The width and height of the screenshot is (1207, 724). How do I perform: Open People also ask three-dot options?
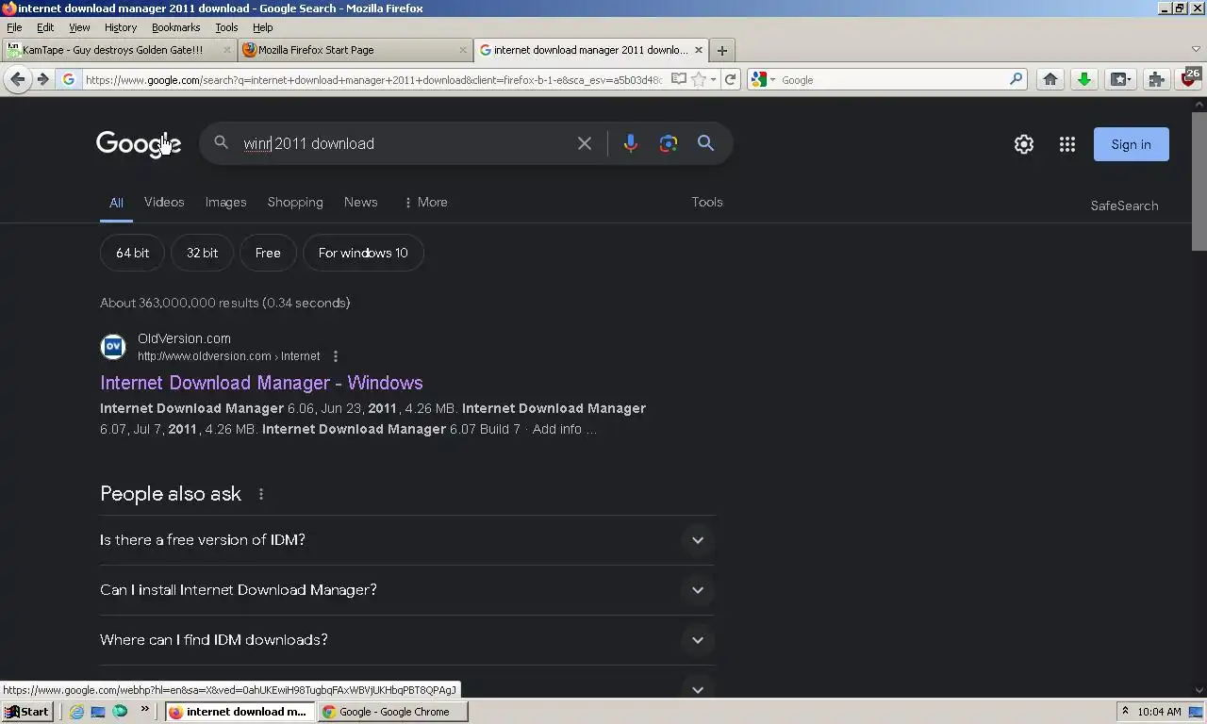(x=261, y=494)
